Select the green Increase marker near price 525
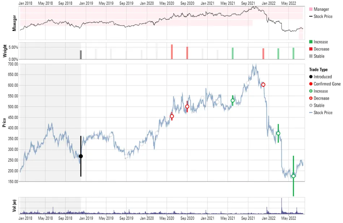The width and height of the screenshot is (343, 223). 233,101
